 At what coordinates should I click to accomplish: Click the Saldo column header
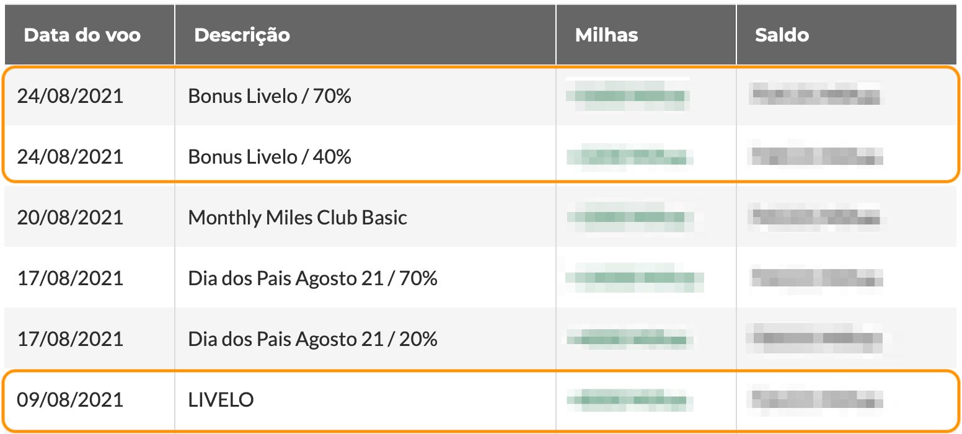pyautogui.click(x=782, y=35)
